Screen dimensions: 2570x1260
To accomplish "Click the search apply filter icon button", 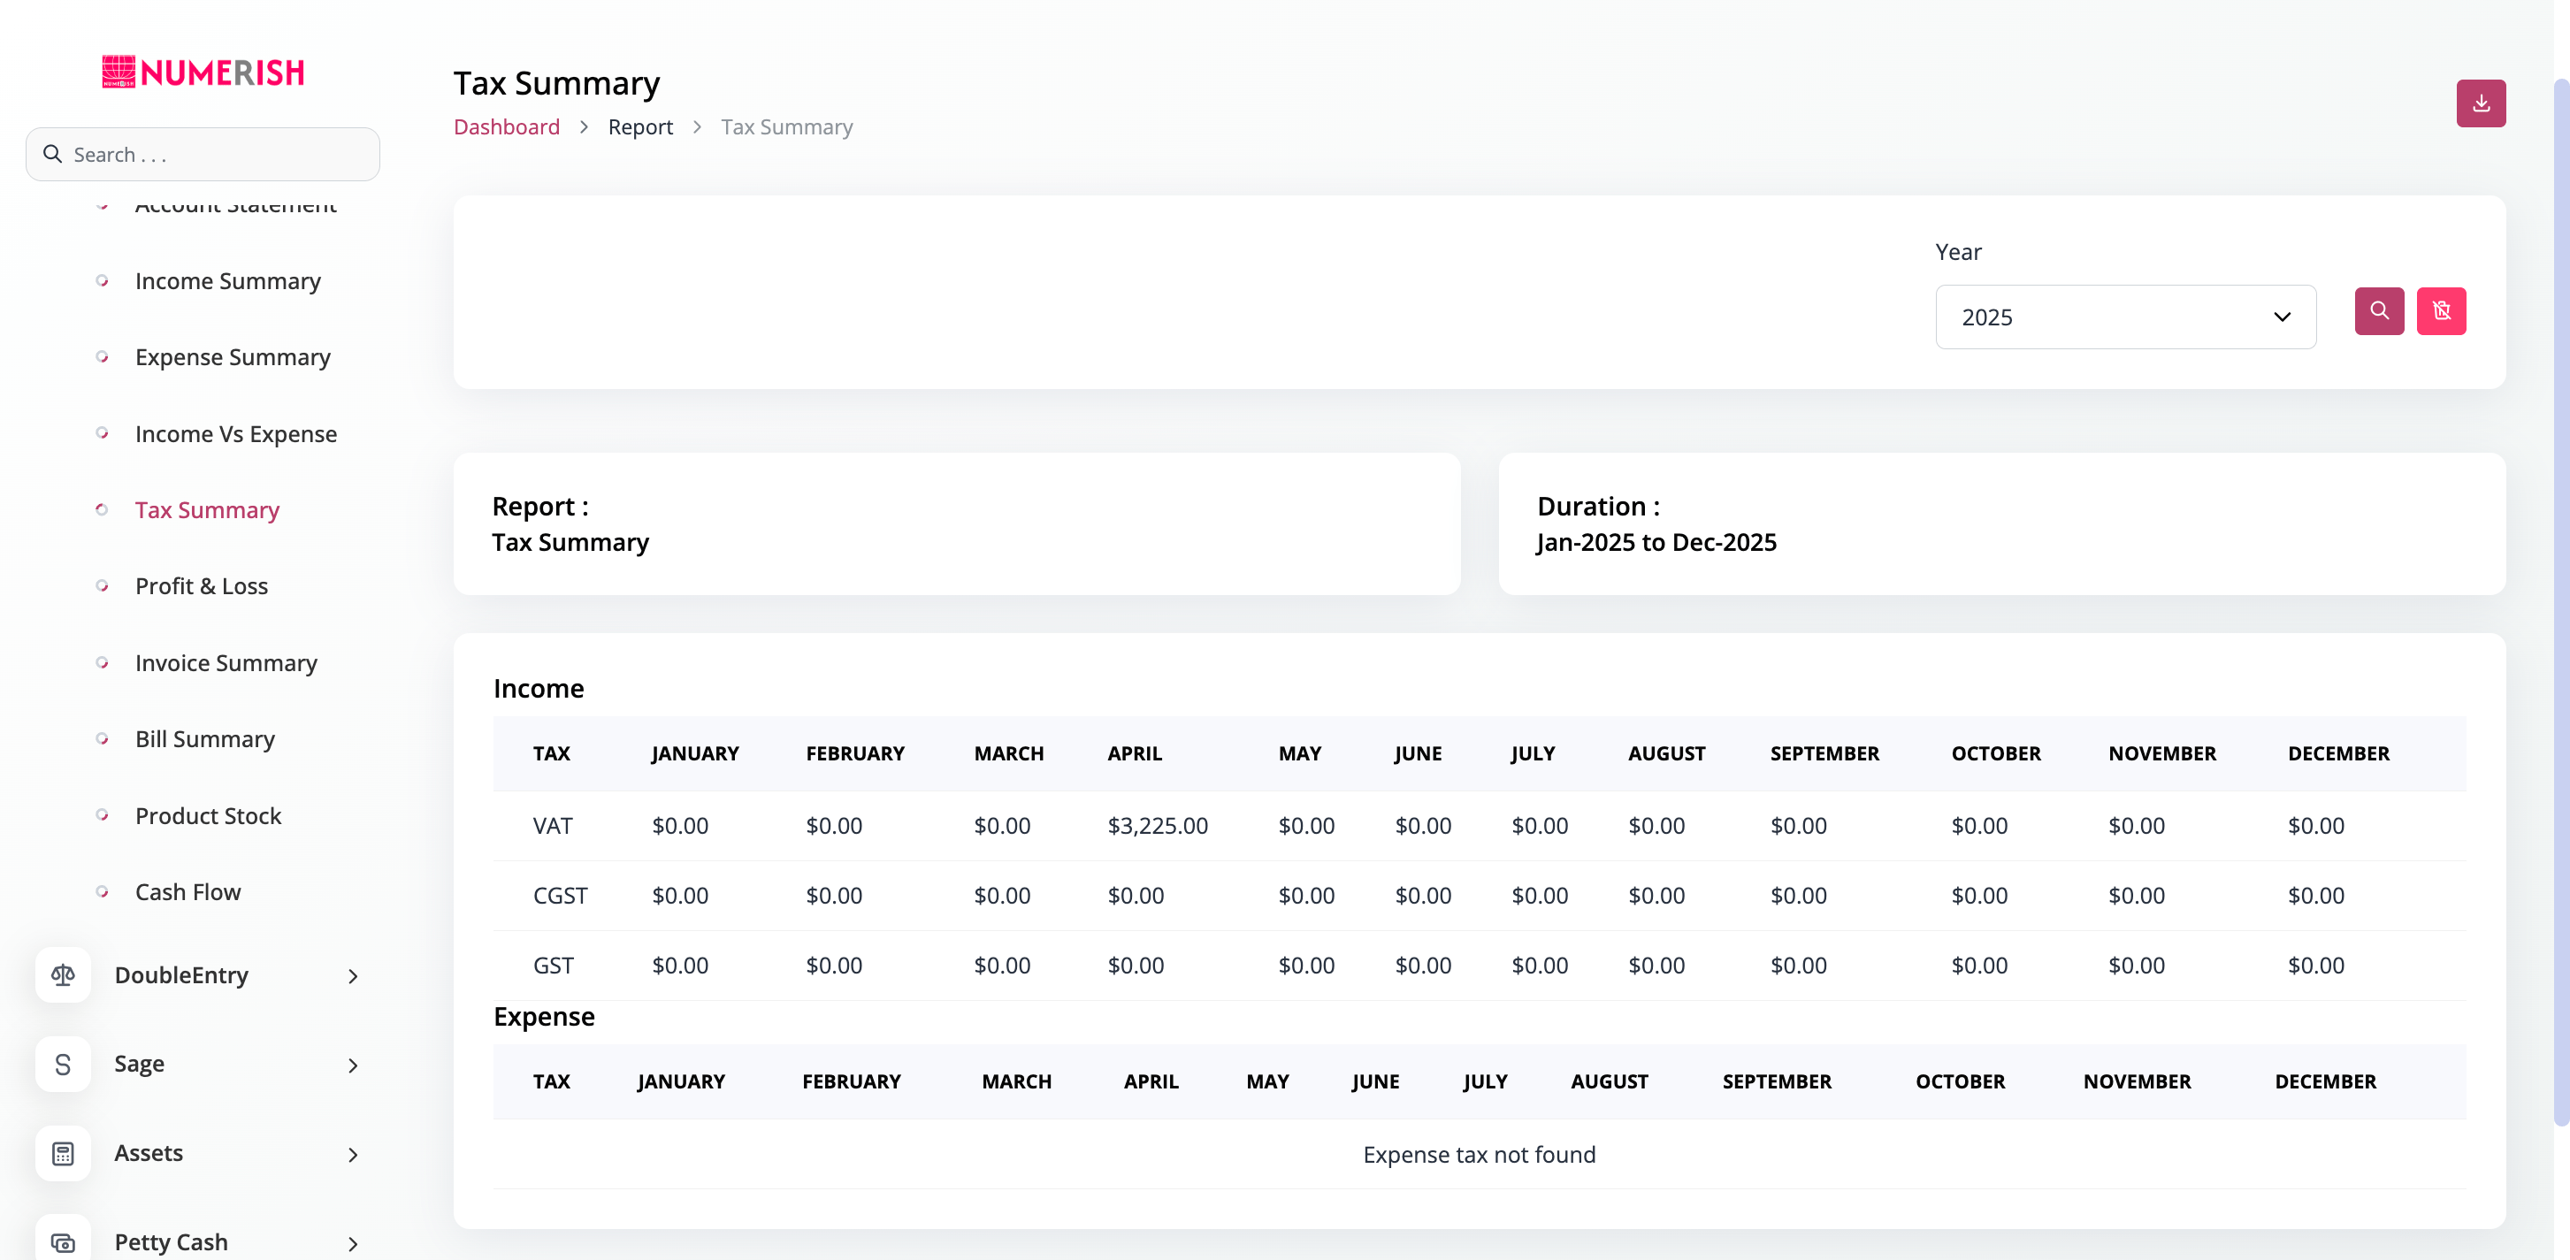I will point(2378,311).
